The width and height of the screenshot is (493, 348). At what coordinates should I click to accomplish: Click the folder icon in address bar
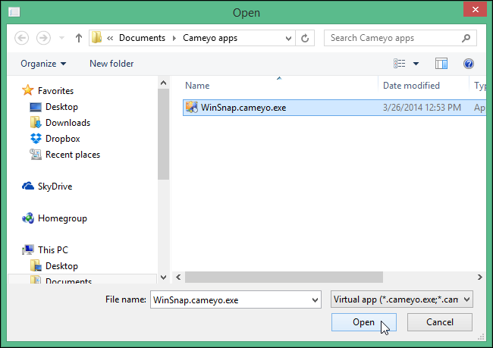click(x=96, y=38)
